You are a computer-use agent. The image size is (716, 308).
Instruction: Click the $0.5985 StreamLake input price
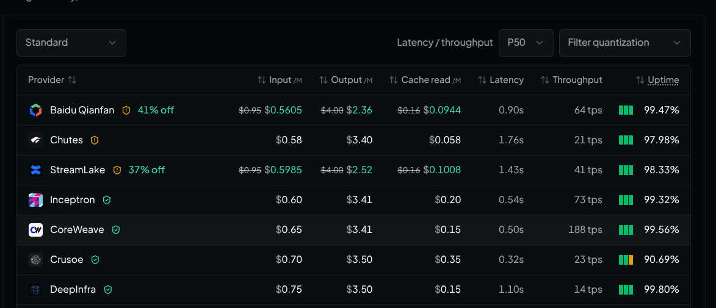(x=283, y=170)
